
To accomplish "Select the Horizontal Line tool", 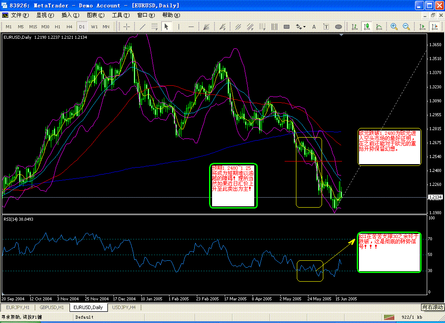I will click(191, 27).
